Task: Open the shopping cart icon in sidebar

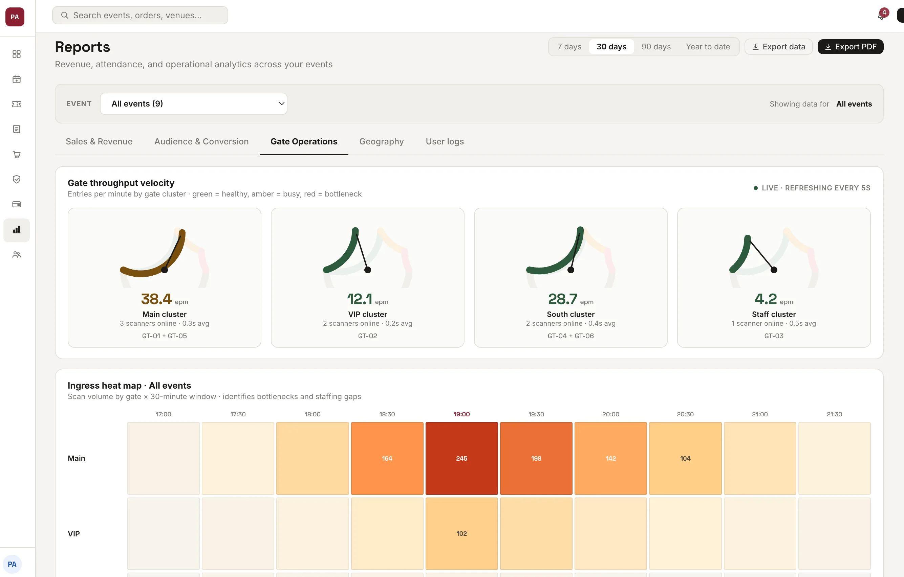Action: (17, 155)
